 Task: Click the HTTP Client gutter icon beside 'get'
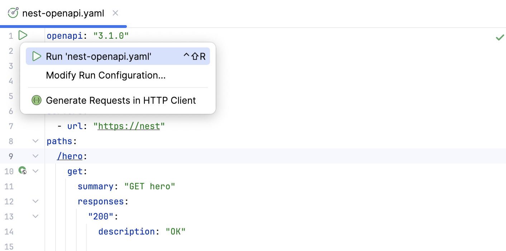[23, 171]
